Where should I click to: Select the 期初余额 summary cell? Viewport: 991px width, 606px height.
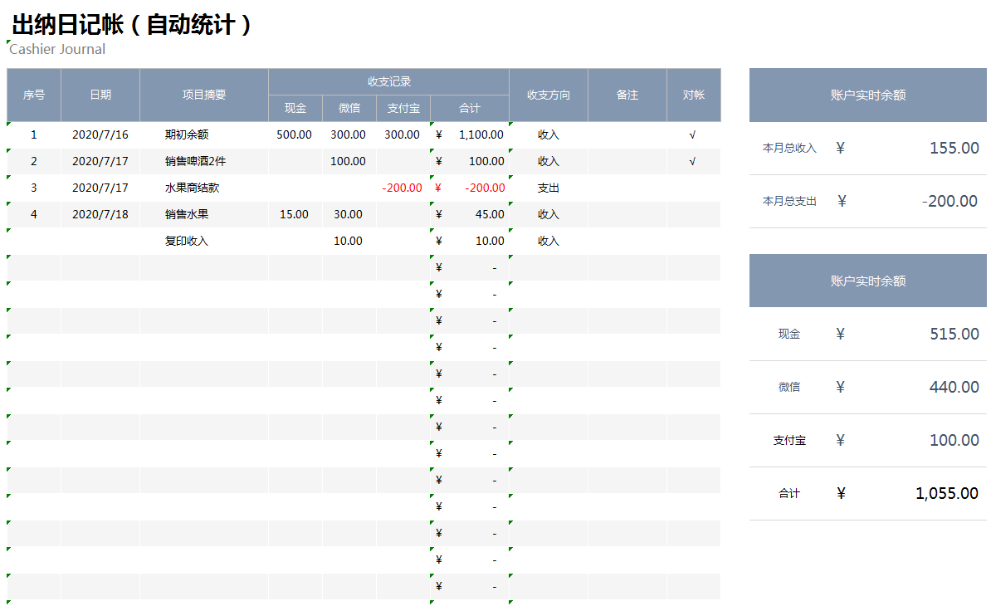coord(187,134)
